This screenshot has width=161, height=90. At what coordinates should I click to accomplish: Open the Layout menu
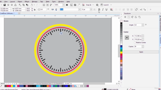click(13, 2)
